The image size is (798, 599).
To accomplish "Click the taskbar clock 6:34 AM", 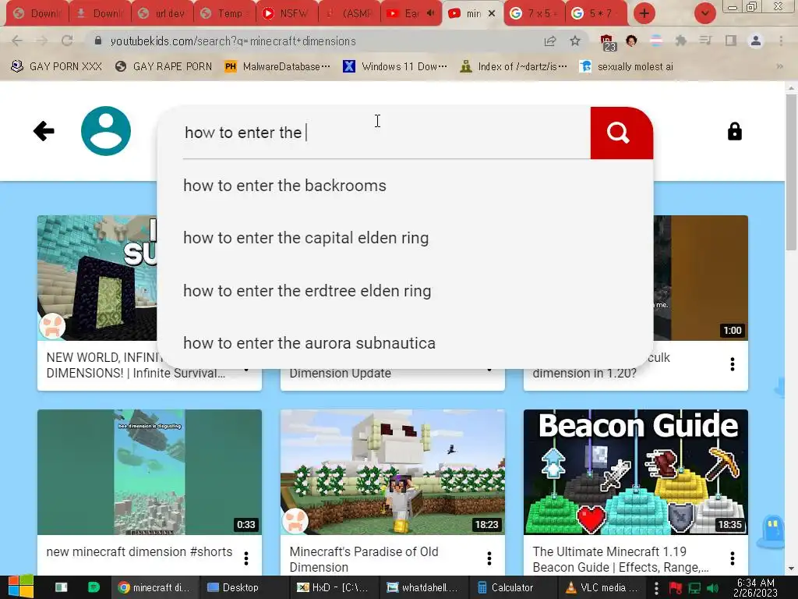I will point(755,587).
